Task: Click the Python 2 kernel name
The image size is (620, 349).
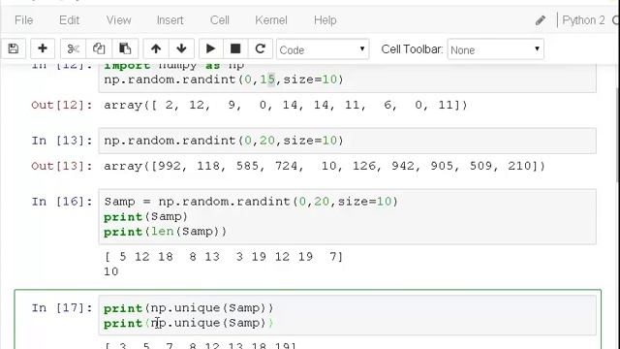Action: [x=583, y=20]
